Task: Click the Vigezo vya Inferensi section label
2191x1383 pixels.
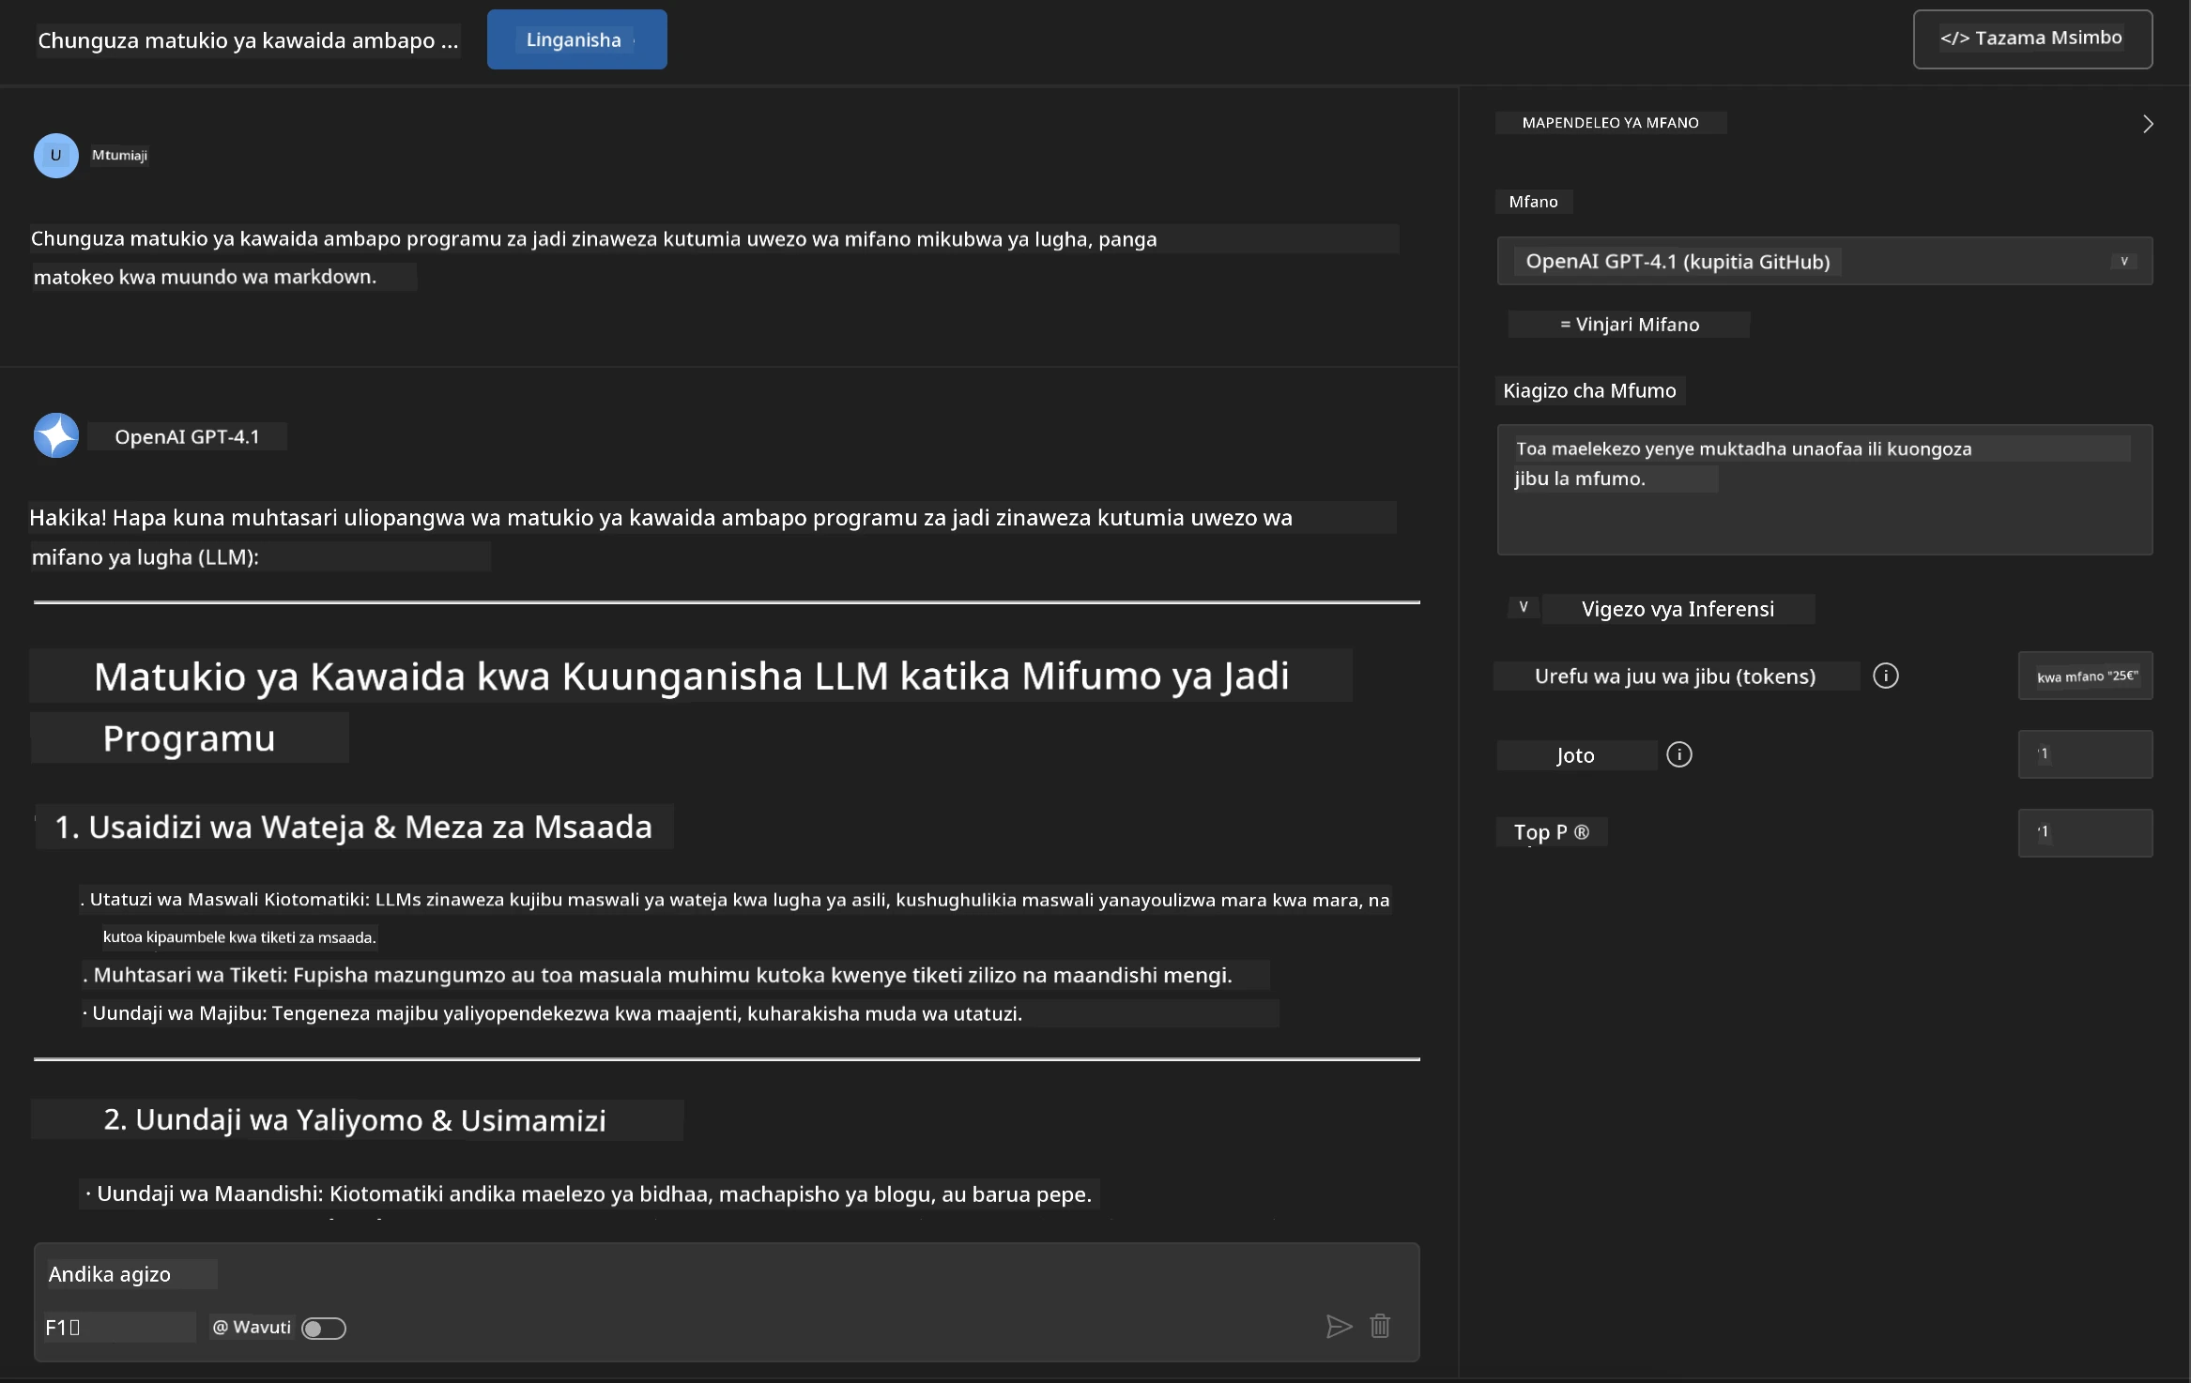Action: pos(1678,609)
